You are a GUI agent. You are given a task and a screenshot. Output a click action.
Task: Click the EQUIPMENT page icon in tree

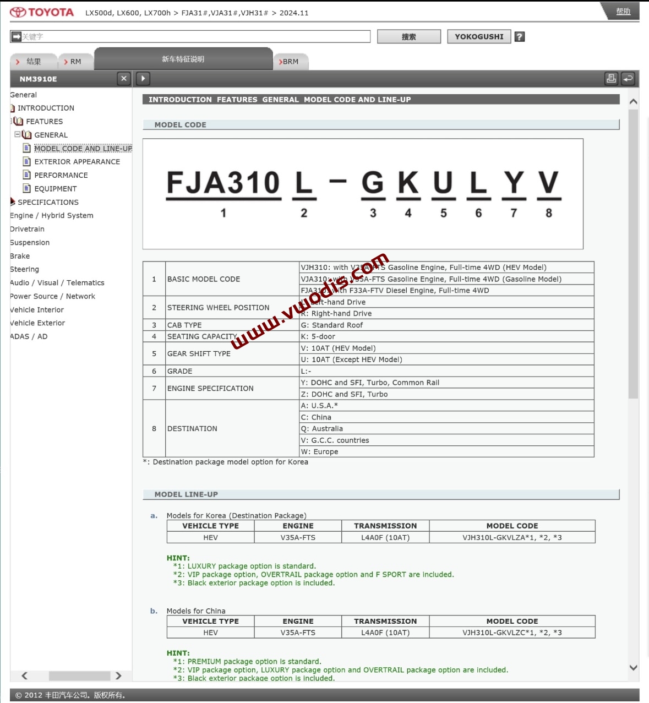pyautogui.click(x=26, y=188)
